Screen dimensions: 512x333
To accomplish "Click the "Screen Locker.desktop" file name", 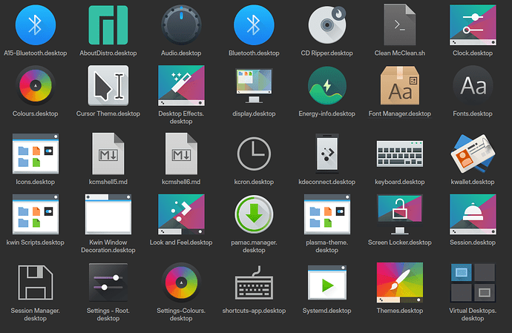I will pyautogui.click(x=400, y=243).
